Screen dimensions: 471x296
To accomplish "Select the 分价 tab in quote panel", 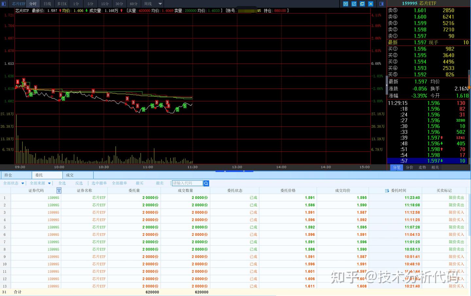I will point(410,167).
